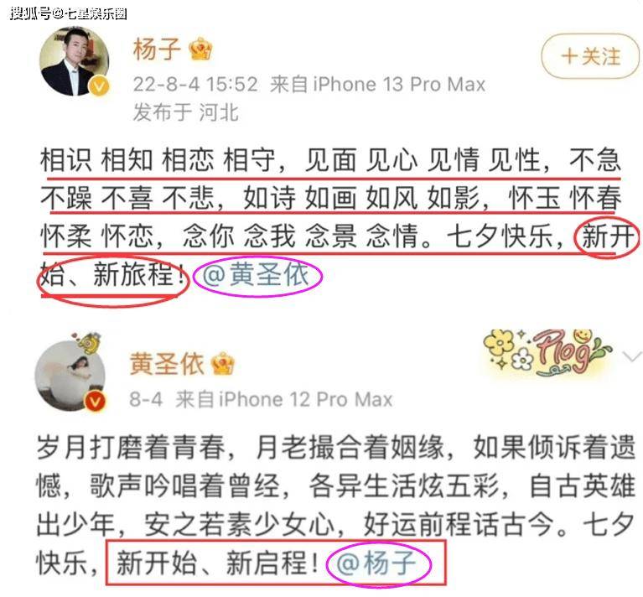Click the red V verified badge on 黄圣依's avatar

coord(95,402)
